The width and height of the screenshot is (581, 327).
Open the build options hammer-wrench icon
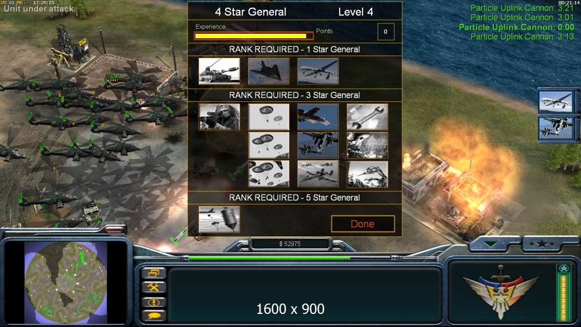tap(153, 287)
